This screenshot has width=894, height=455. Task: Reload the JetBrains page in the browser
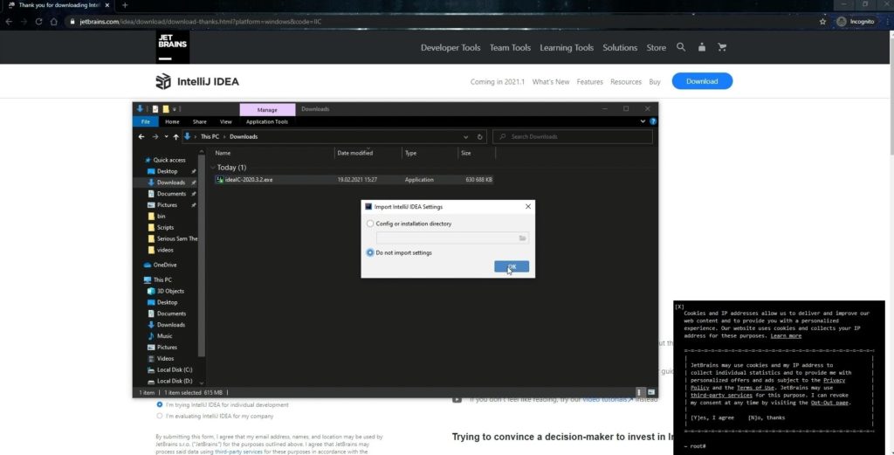tap(38, 22)
